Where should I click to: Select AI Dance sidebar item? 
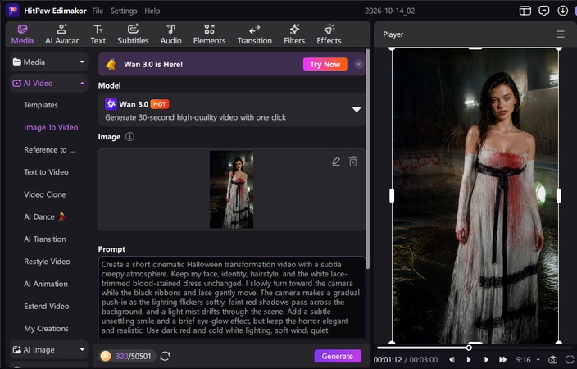point(44,217)
